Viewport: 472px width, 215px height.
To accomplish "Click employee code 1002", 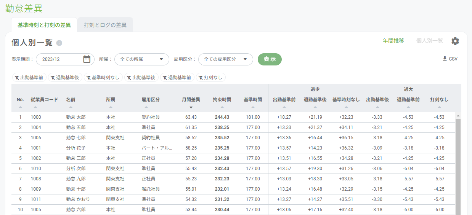I will 36,158.
